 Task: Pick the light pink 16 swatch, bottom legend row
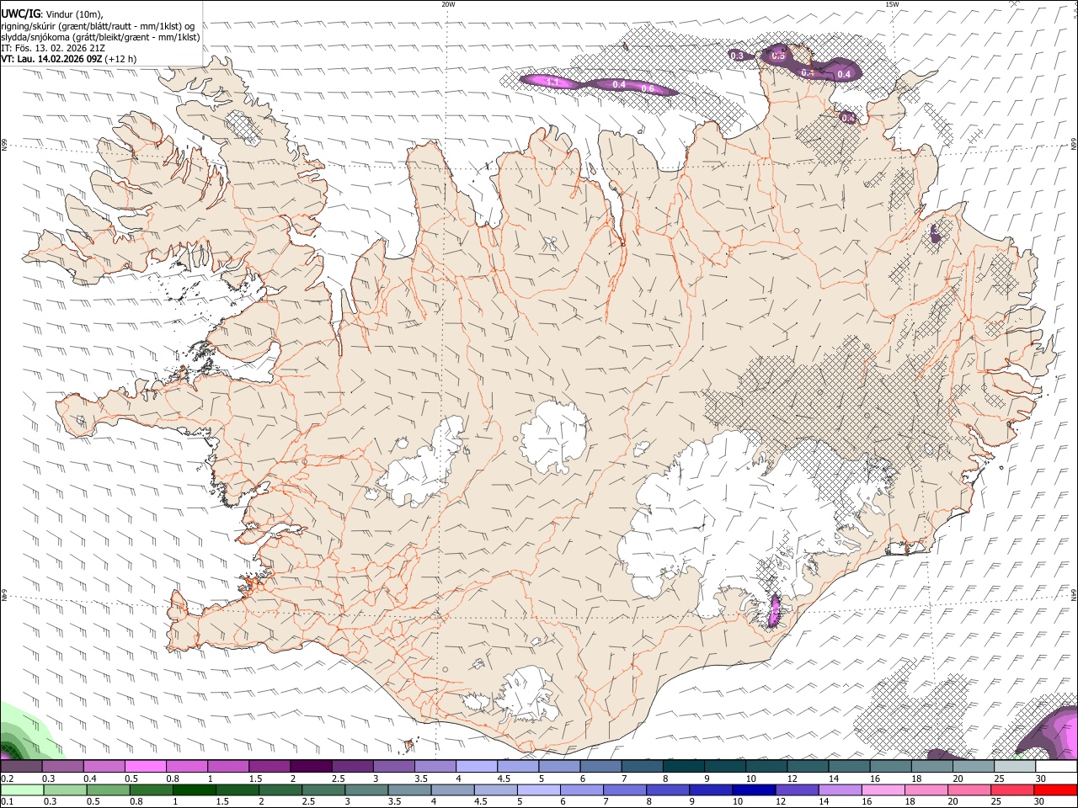883,789
